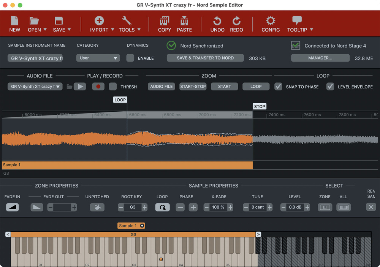Viewport: 380px width, 267px height.
Task: Increase X-FADE percentage
Action: click(x=231, y=207)
